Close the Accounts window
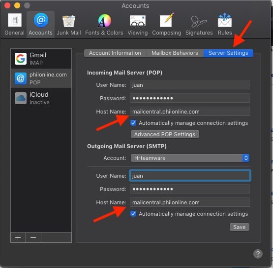Viewport: 273px width, 268px height. point(7,5)
